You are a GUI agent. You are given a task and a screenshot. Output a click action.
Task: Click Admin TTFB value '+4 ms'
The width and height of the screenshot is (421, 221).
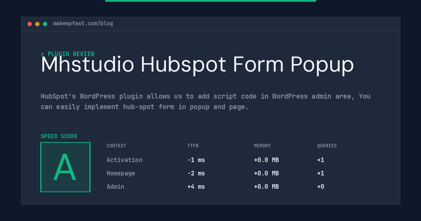point(196,187)
